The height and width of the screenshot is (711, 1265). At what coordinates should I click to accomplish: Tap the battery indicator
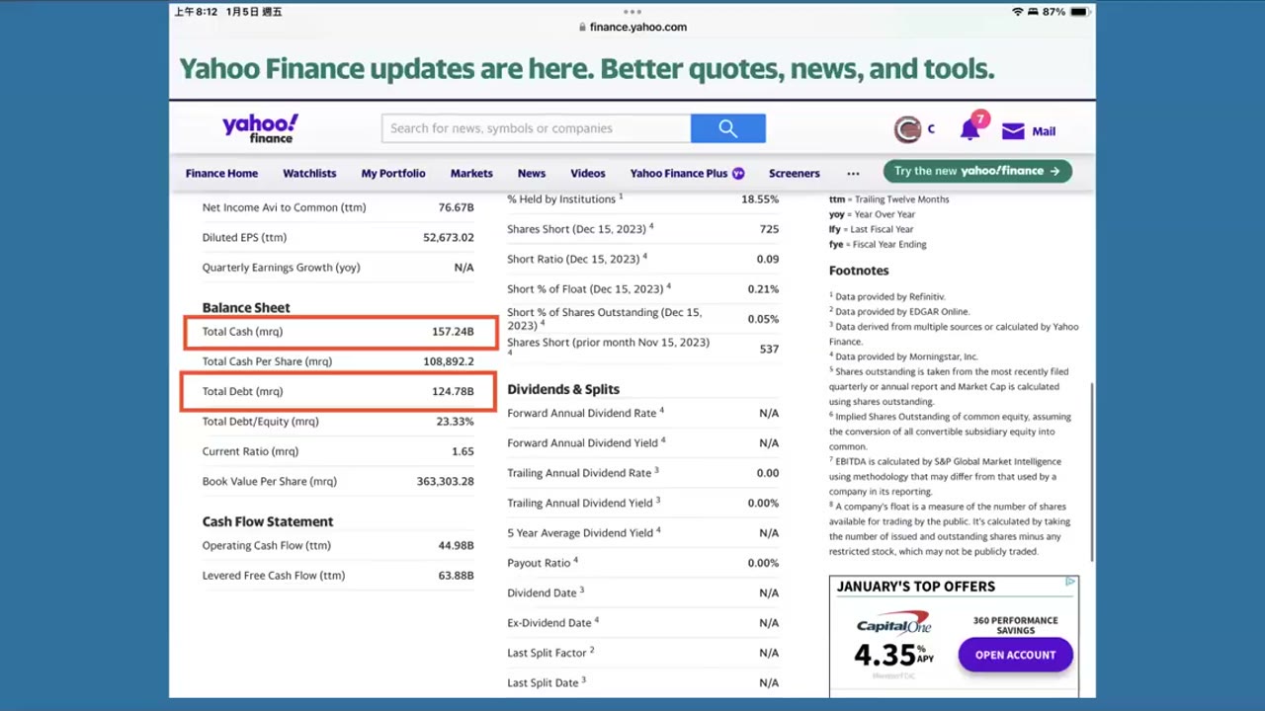coord(1079,12)
